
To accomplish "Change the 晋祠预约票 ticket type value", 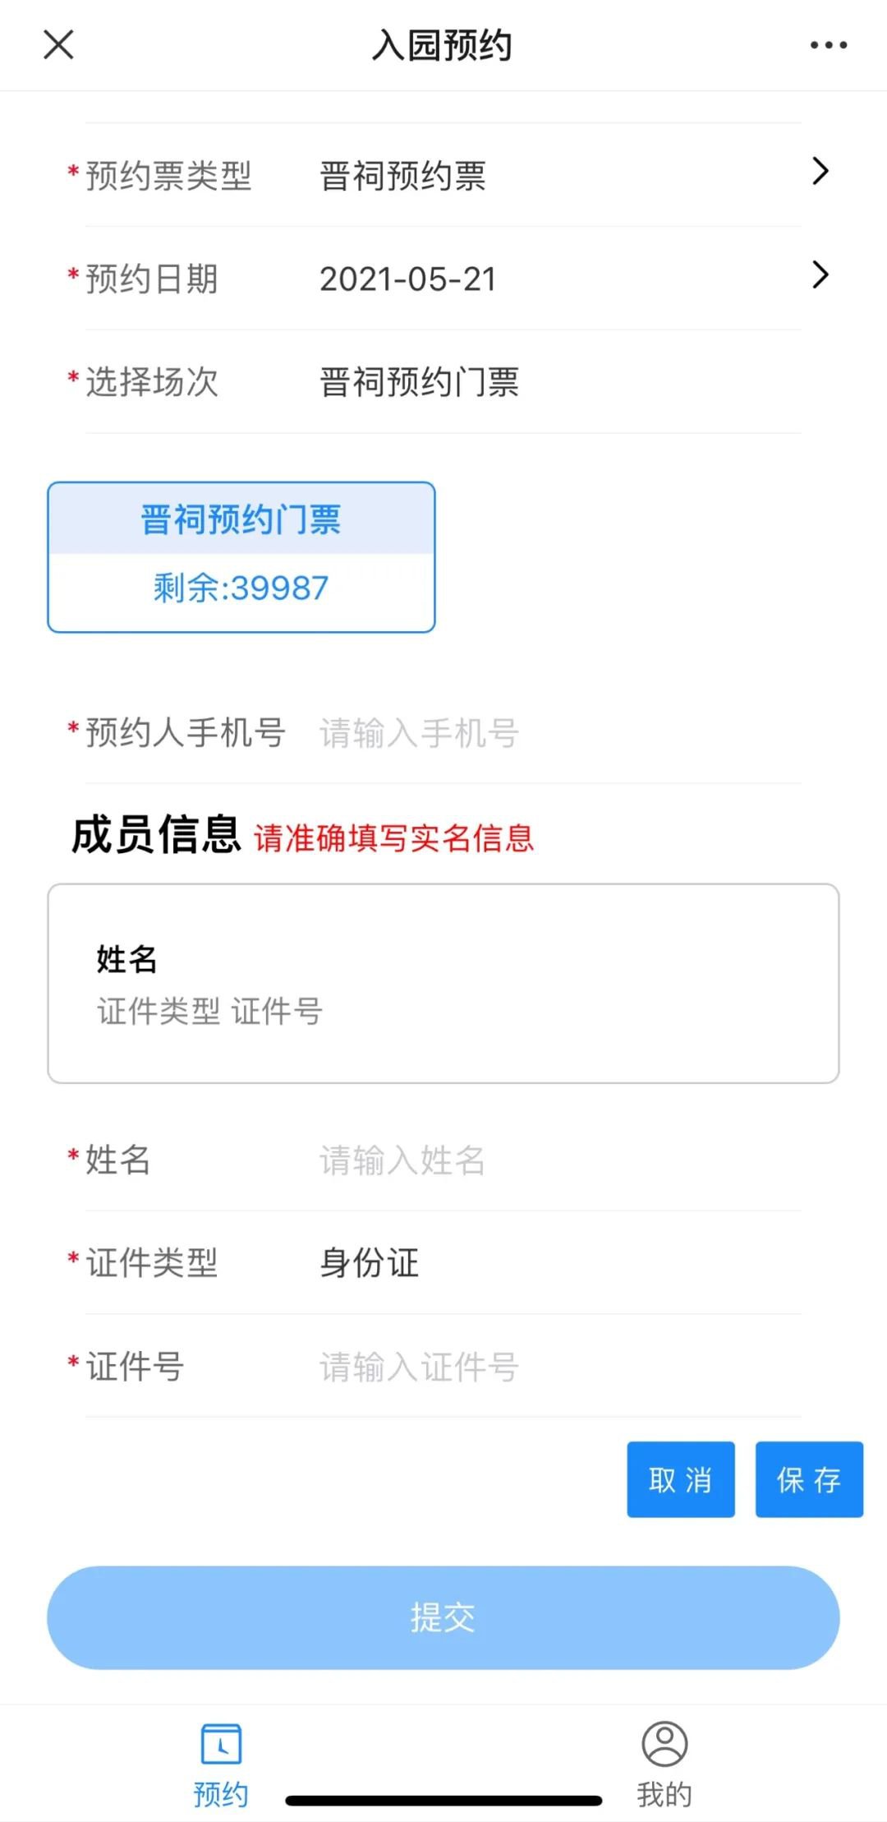I will [402, 176].
